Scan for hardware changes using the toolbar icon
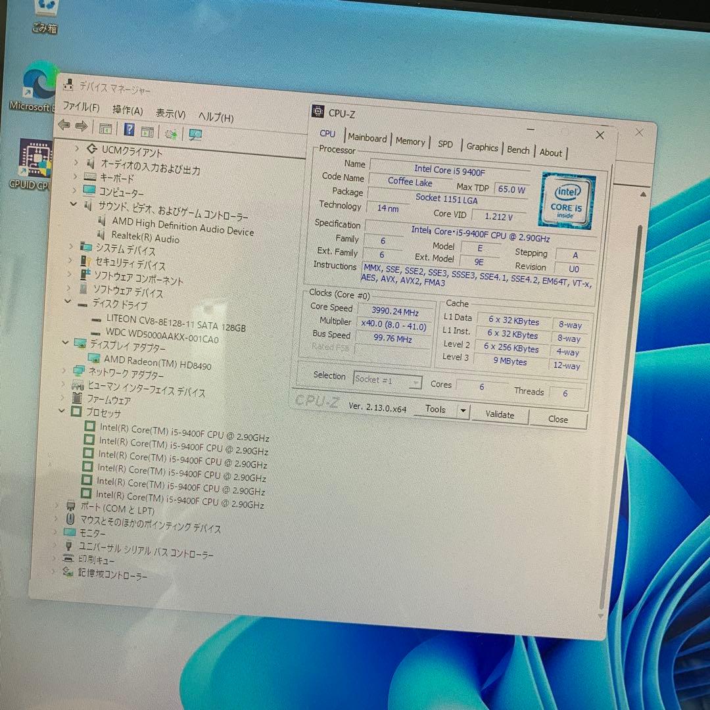The image size is (710, 710). tap(172, 134)
